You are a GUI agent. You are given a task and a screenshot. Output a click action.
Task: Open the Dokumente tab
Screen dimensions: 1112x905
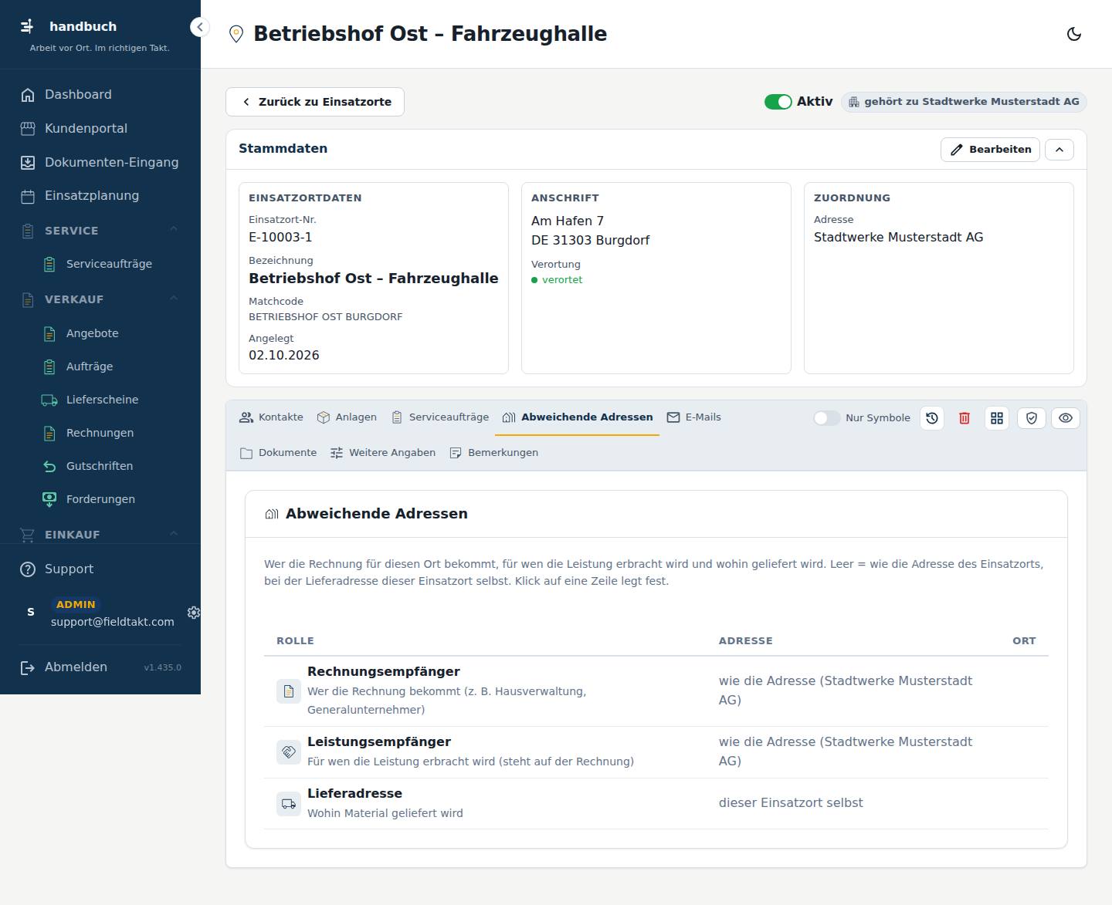point(278,453)
